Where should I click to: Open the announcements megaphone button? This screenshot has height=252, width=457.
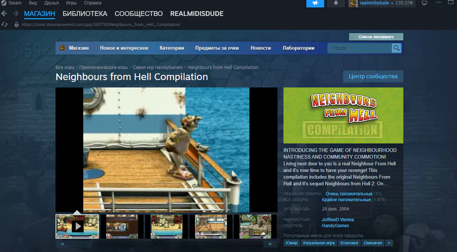tap(315, 3)
